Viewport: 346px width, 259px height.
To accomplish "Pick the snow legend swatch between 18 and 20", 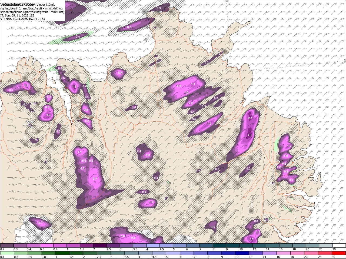I will (x=299, y=245).
